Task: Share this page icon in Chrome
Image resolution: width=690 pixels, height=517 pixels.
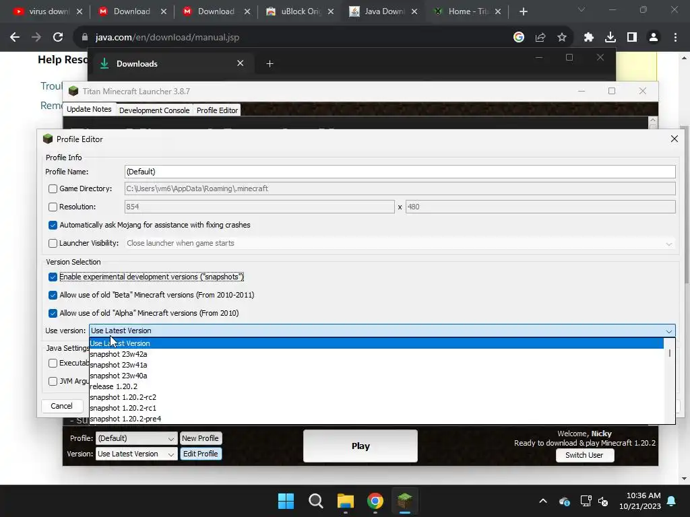Action: (540, 38)
